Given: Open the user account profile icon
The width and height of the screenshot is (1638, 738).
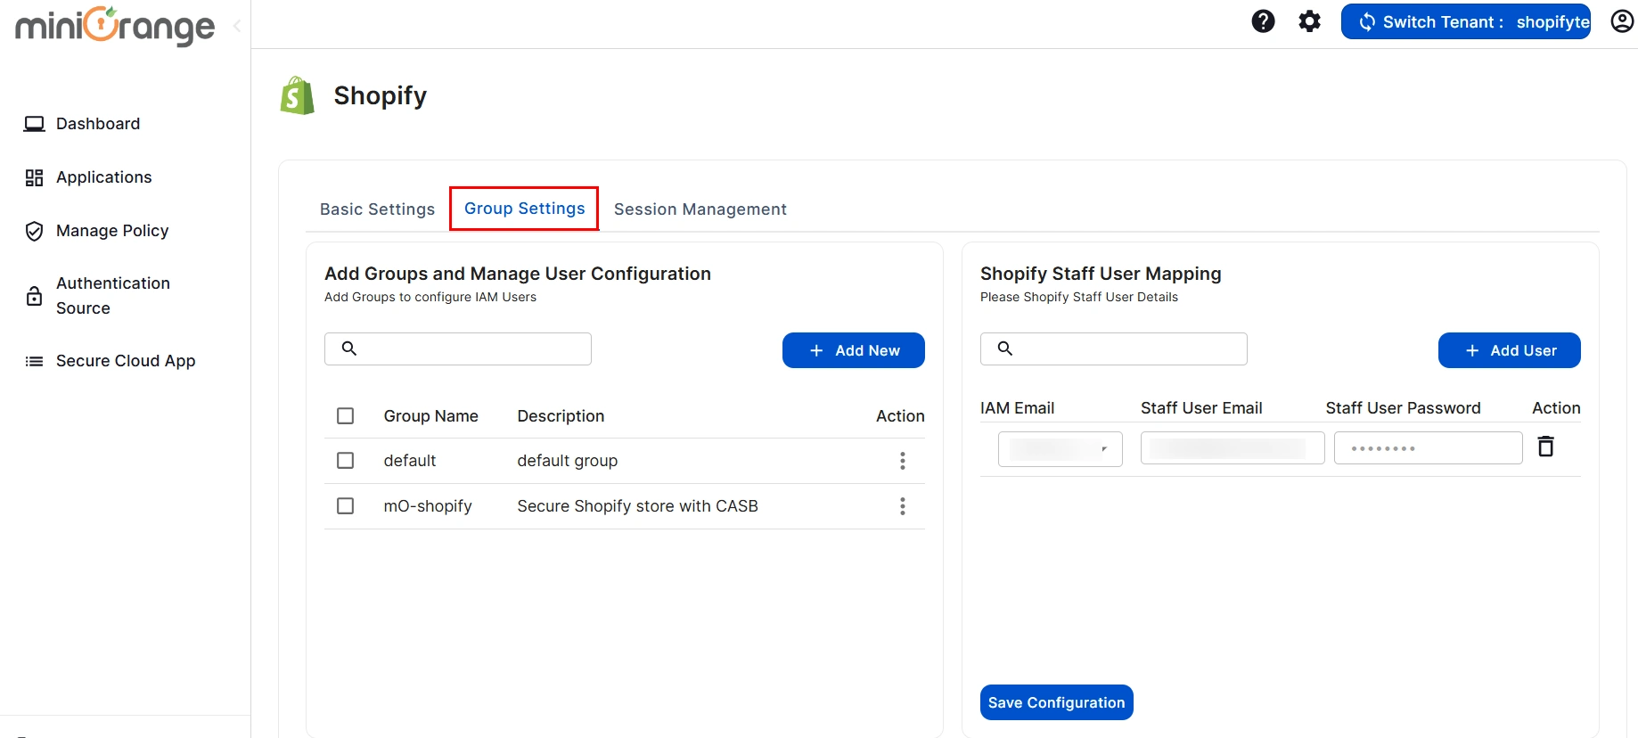Looking at the screenshot, I should click(1623, 21).
